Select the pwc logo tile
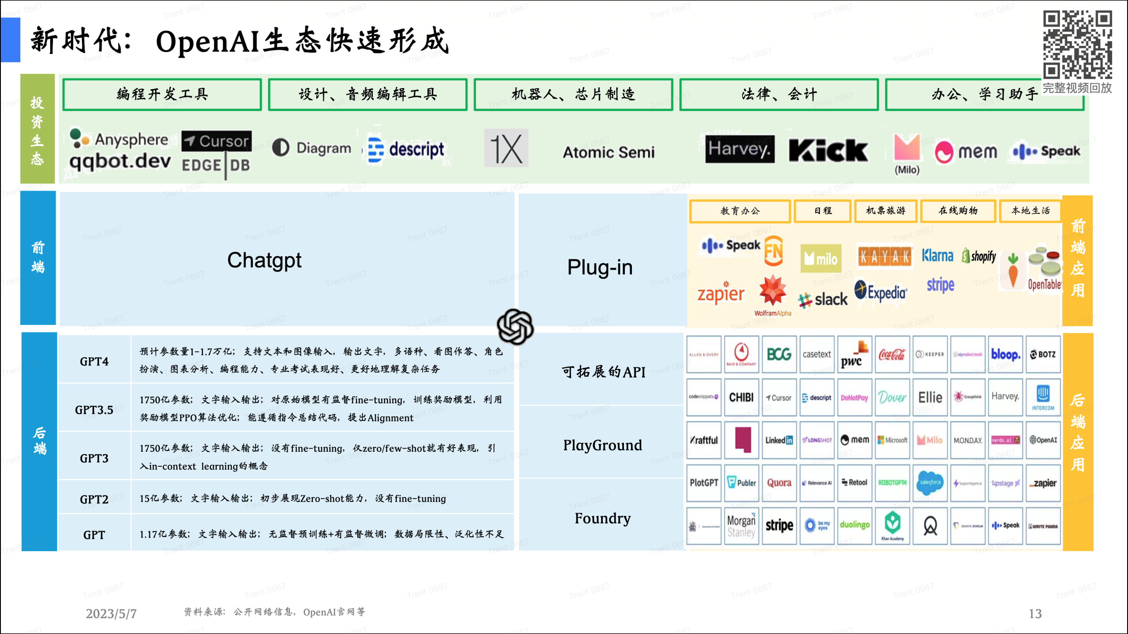 pyautogui.click(x=854, y=354)
